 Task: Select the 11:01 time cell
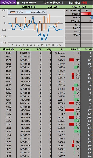(8, 128)
